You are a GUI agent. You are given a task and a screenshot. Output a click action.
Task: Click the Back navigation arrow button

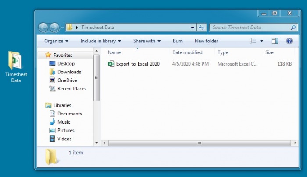(43, 28)
